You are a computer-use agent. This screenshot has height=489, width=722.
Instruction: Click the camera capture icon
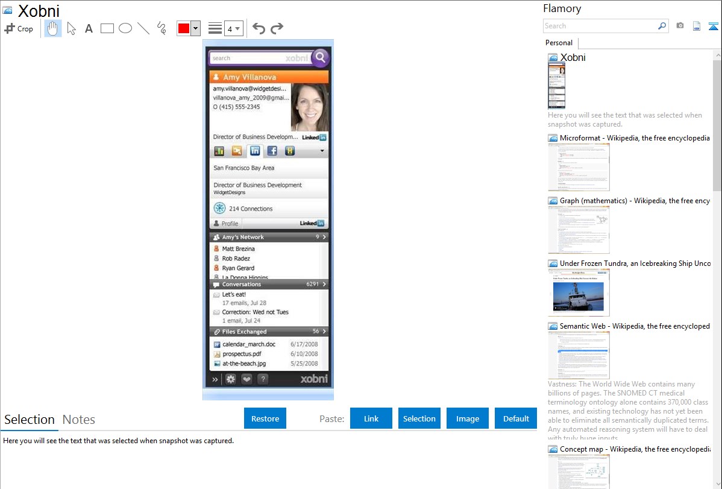point(680,26)
